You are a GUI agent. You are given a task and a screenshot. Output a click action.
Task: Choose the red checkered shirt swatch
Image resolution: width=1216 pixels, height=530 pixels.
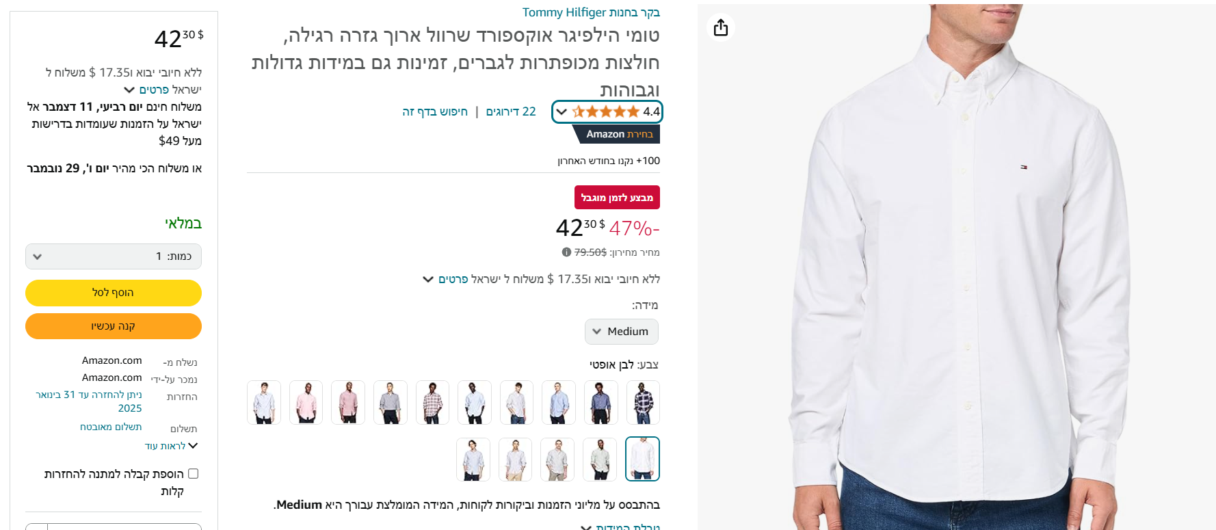(x=432, y=402)
